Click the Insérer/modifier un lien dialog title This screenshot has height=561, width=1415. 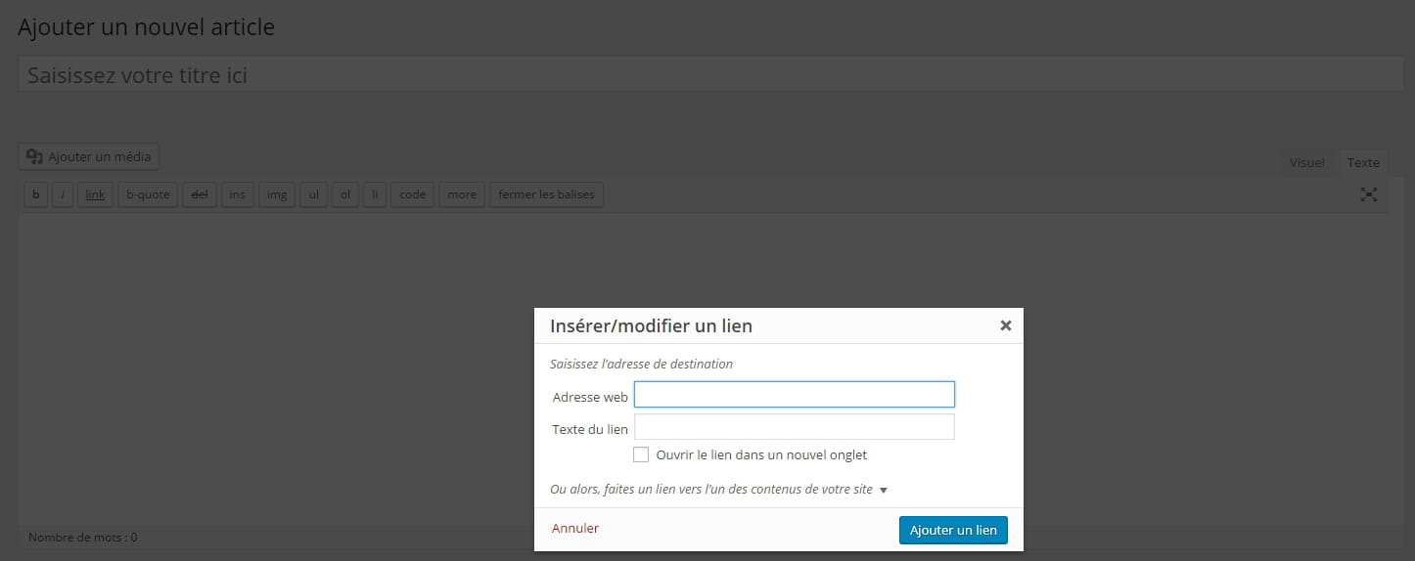point(652,325)
